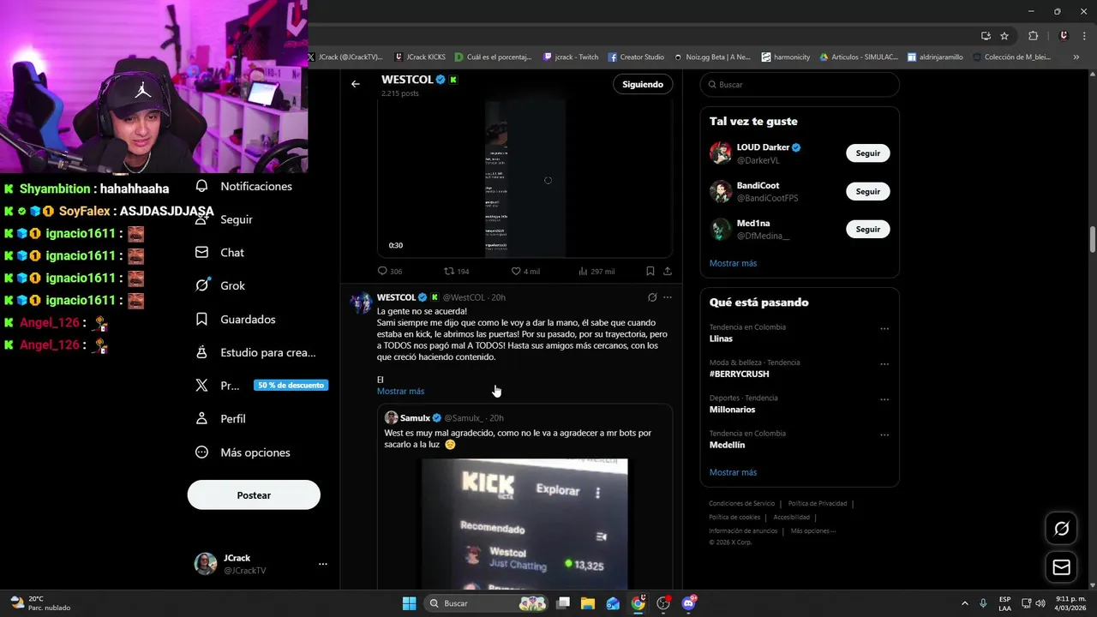This screenshot has height=617, width=1097.
Task: Click Mostrar más under Qué está pasando
Action: click(x=733, y=472)
